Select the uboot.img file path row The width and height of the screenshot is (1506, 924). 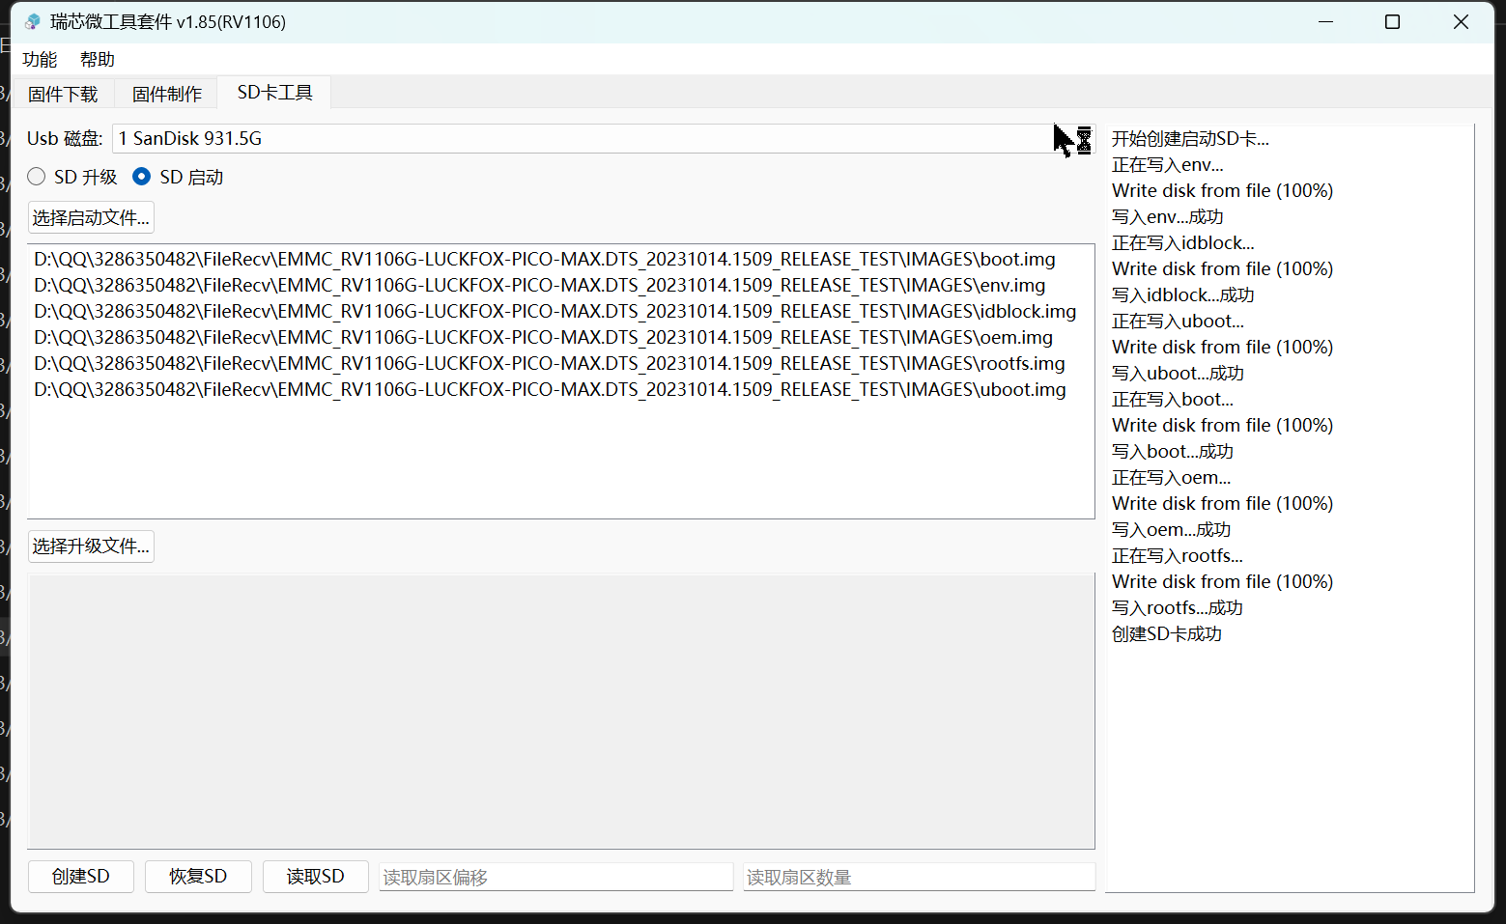pos(551,390)
